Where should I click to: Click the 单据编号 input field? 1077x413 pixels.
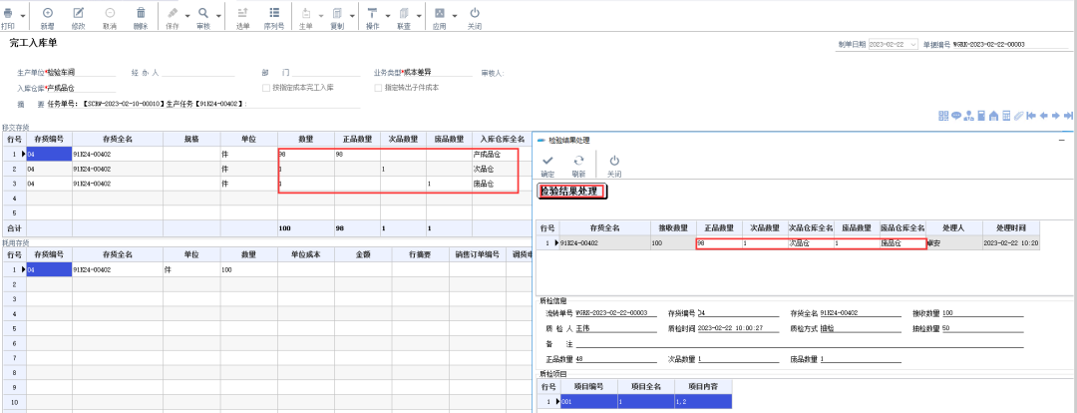[1009, 44]
